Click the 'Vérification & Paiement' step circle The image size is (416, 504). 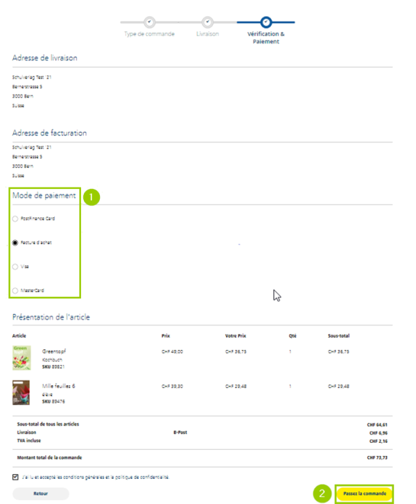point(266,22)
